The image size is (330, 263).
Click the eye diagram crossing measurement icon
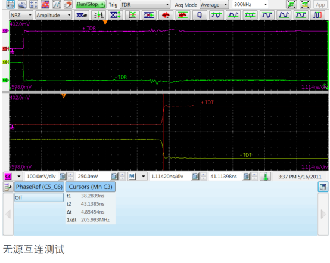(x=132, y=15)
